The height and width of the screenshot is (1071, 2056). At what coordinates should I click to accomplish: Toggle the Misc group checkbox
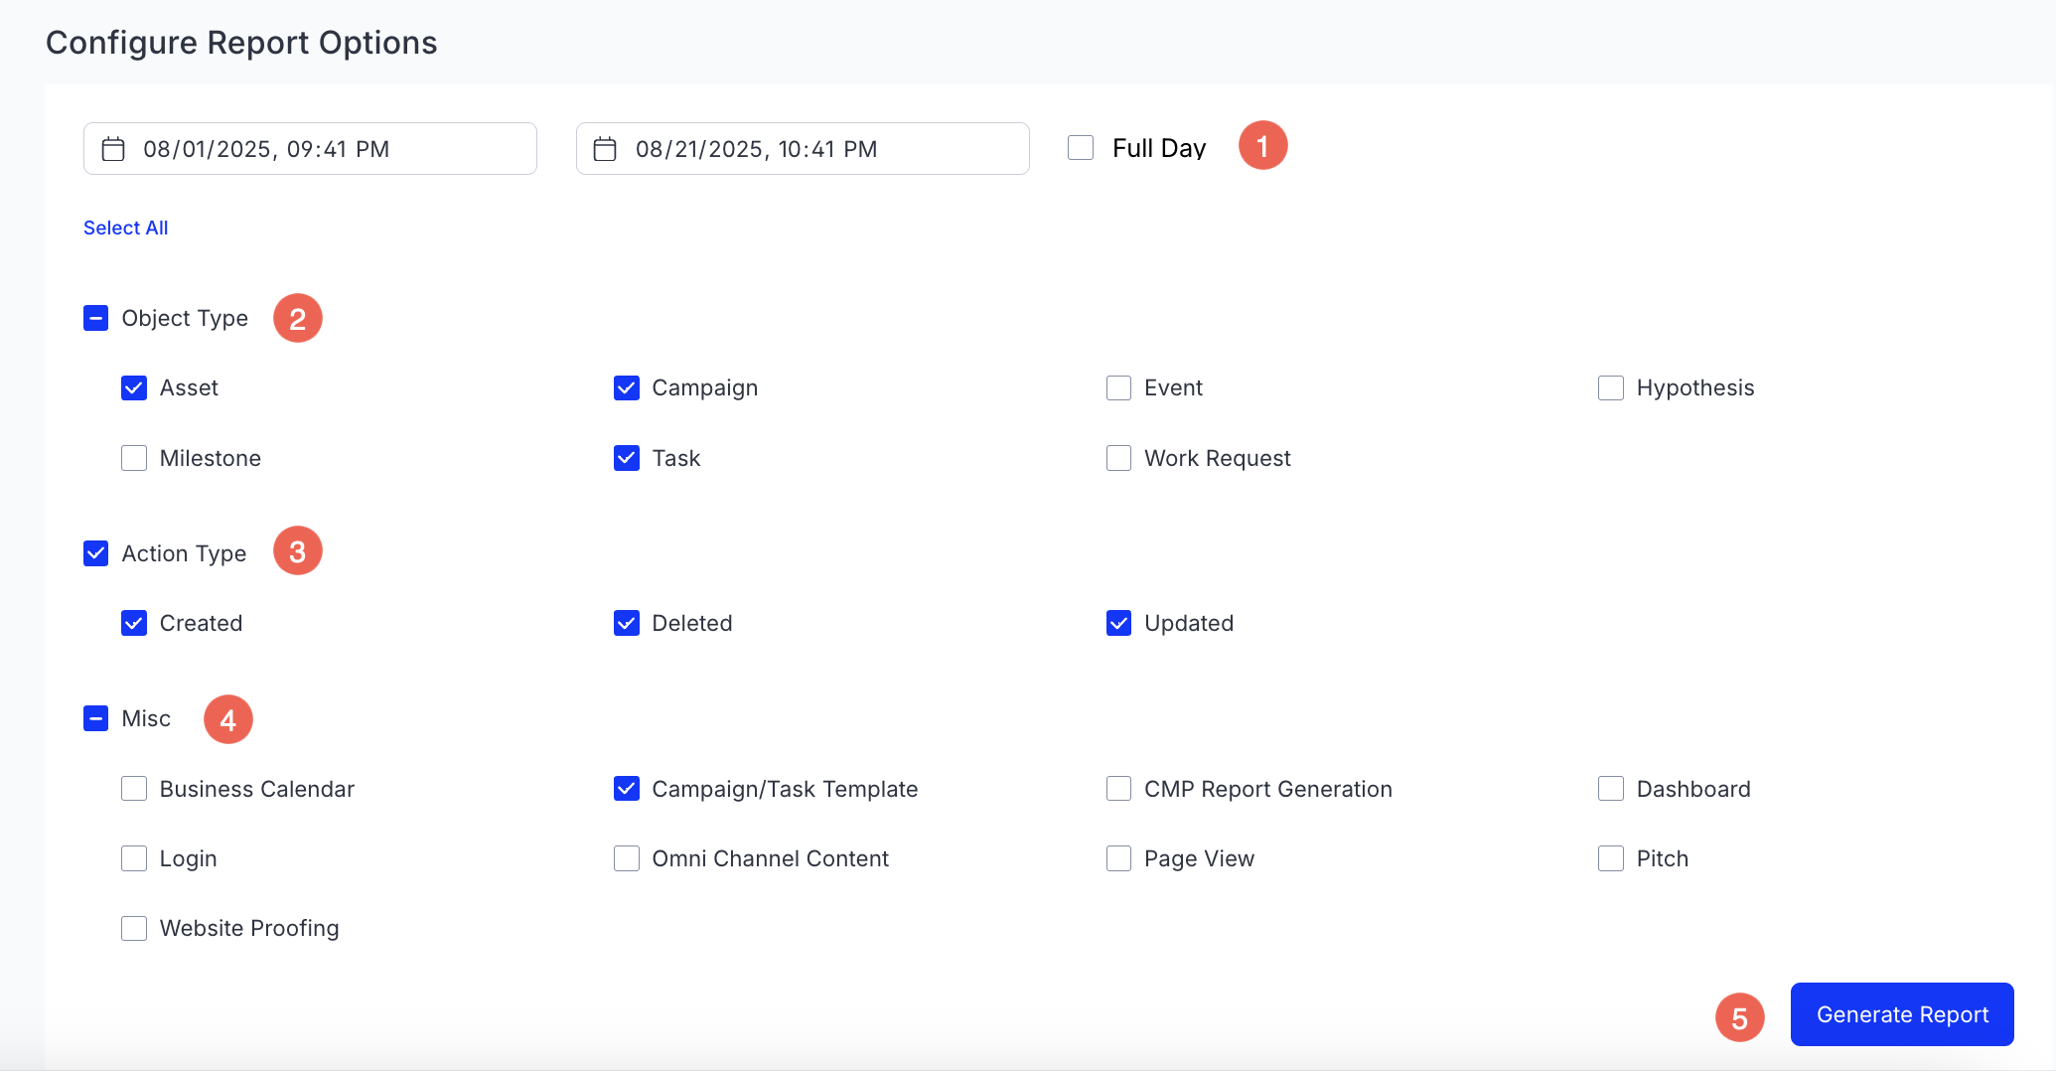pyautogui.click(x=95, y=717)
